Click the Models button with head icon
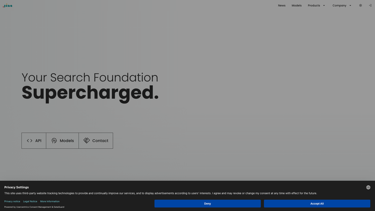The height and width of the screenshot is (211, 375). (62, 141)
